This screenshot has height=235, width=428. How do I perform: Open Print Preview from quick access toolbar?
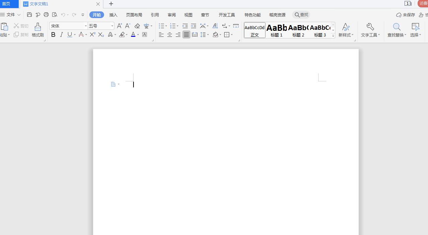tap(55, 15)
